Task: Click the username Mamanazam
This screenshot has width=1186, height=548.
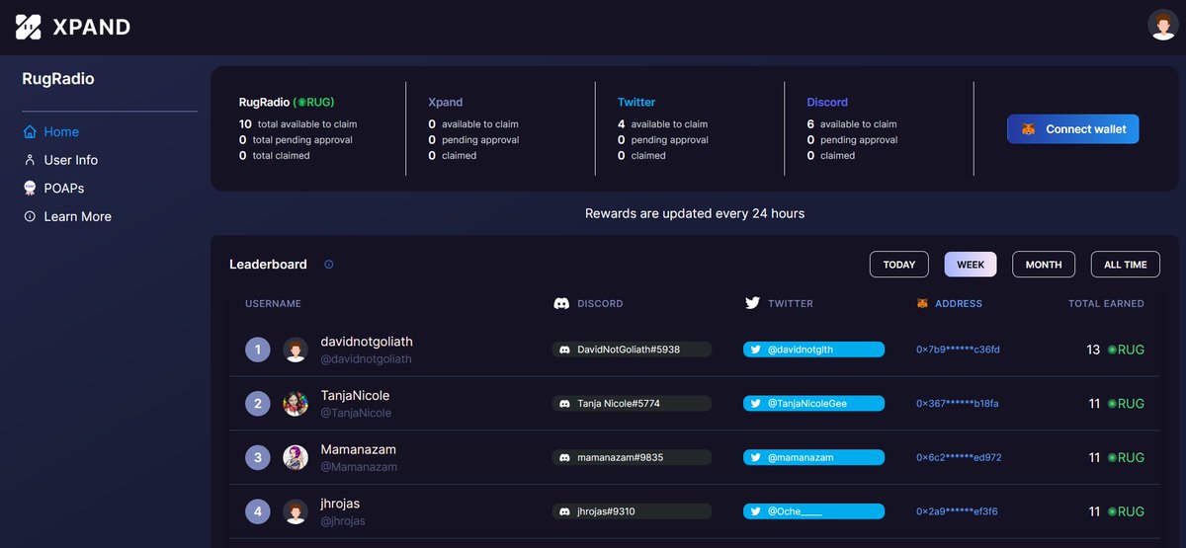Action: coord(359,449)
